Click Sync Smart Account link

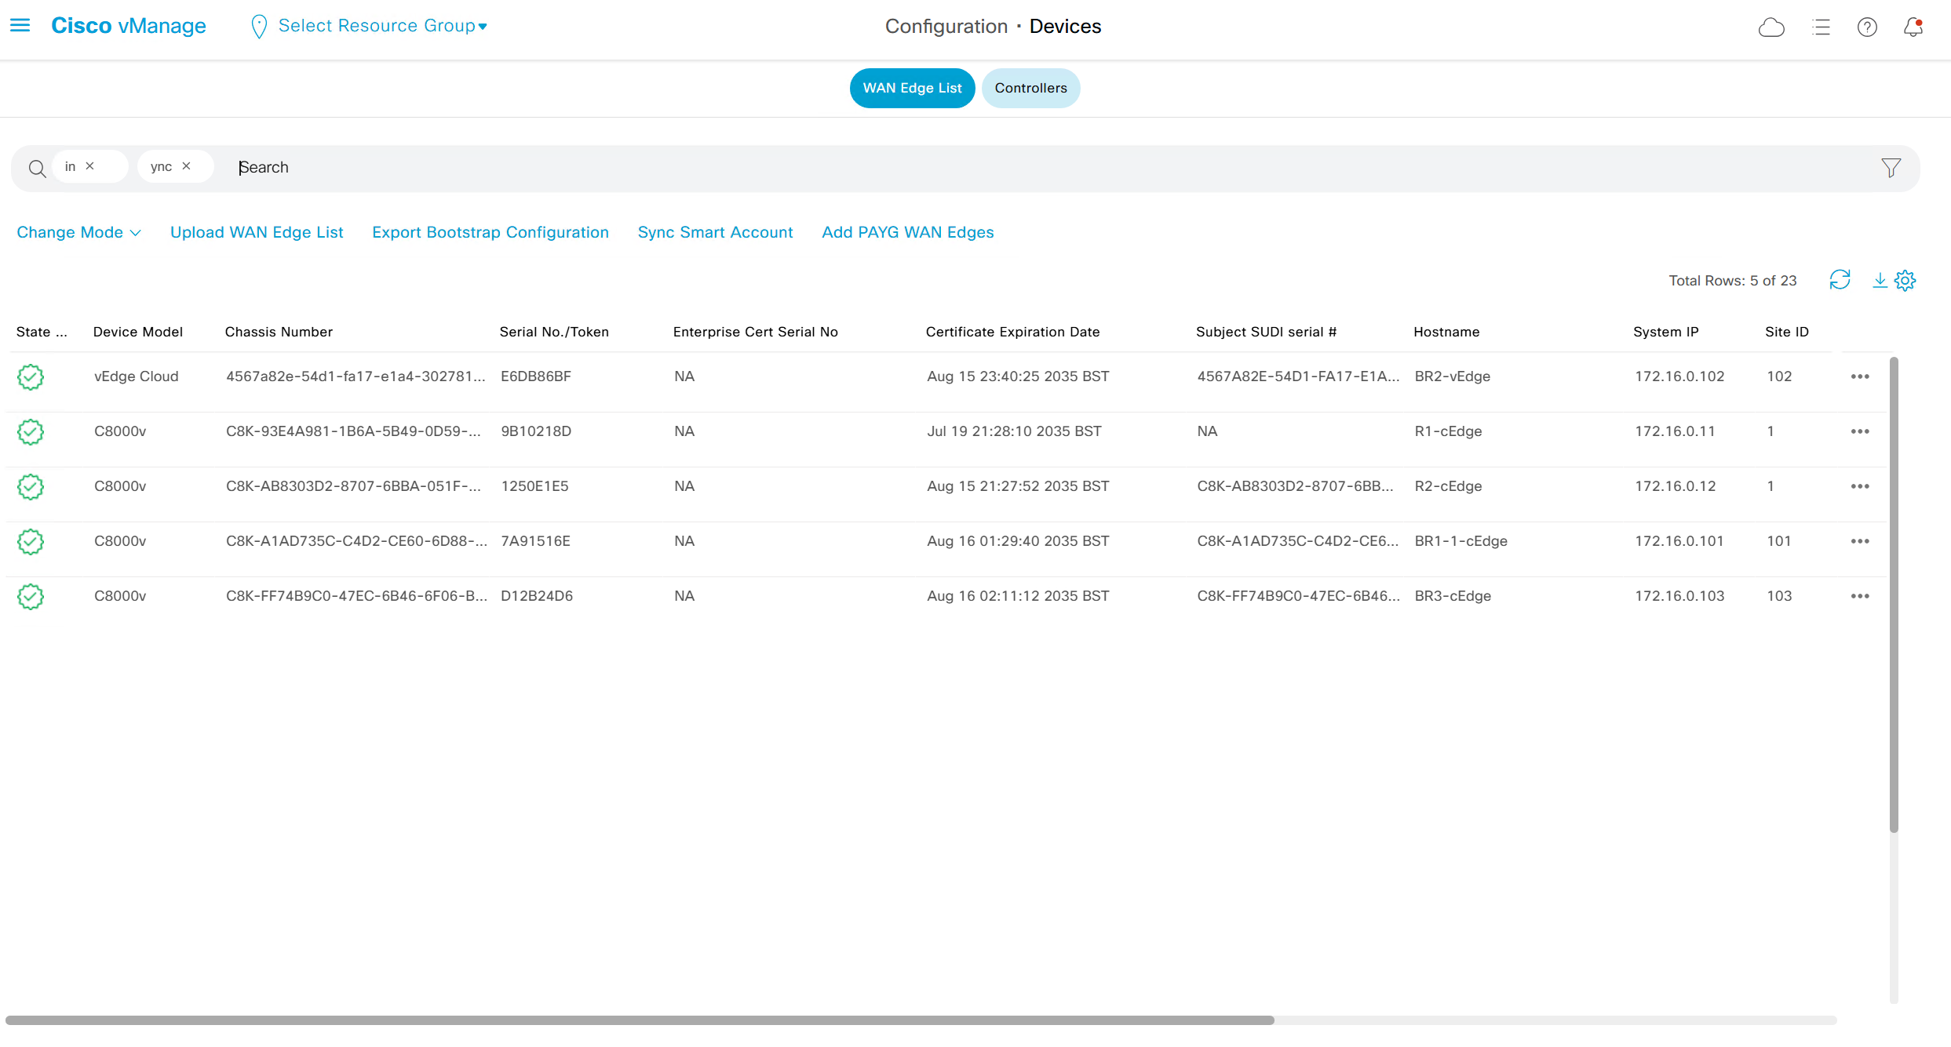pyautogui.click(x=715, y=232)
